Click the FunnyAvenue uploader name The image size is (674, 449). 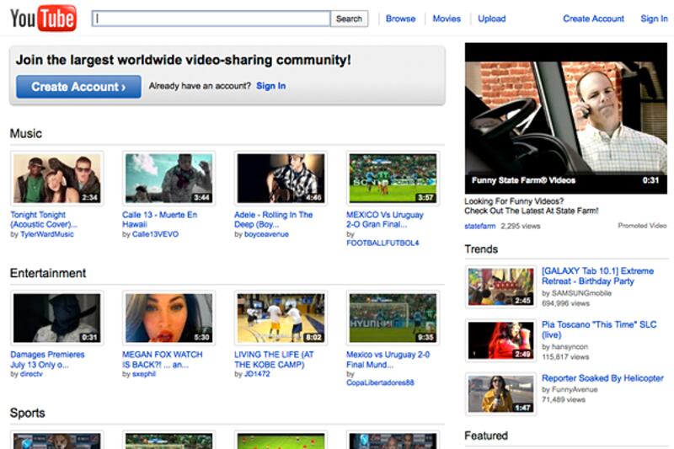coord(575,389)
